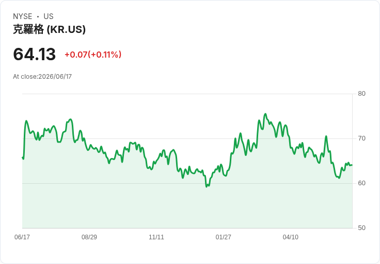Click the +0.07(+0.11%) price change text
This screenshot has height=264, width=380.
(93, 55)
